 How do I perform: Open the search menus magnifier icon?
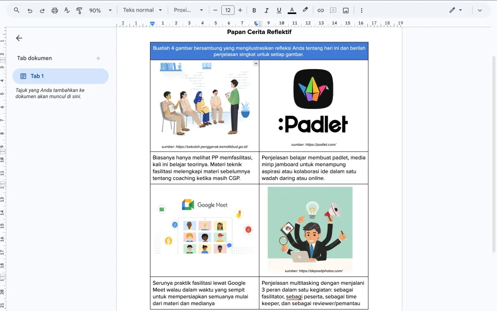coord(17,10)
